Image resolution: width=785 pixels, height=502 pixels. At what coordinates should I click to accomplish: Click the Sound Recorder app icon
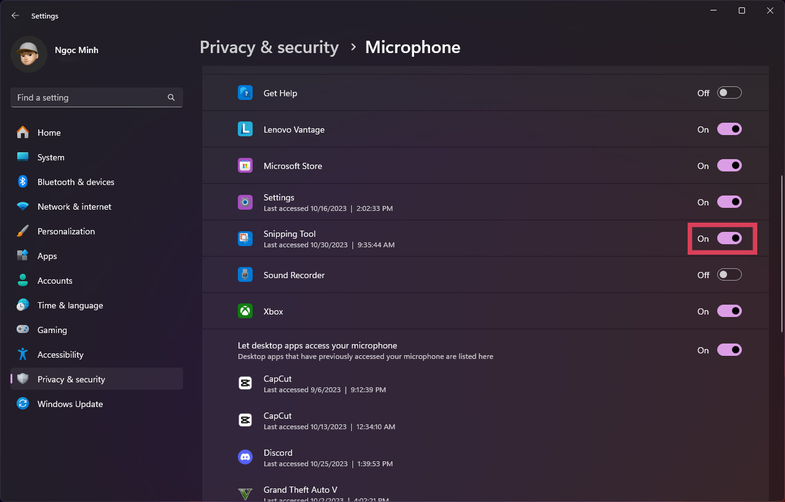point(245,275)
